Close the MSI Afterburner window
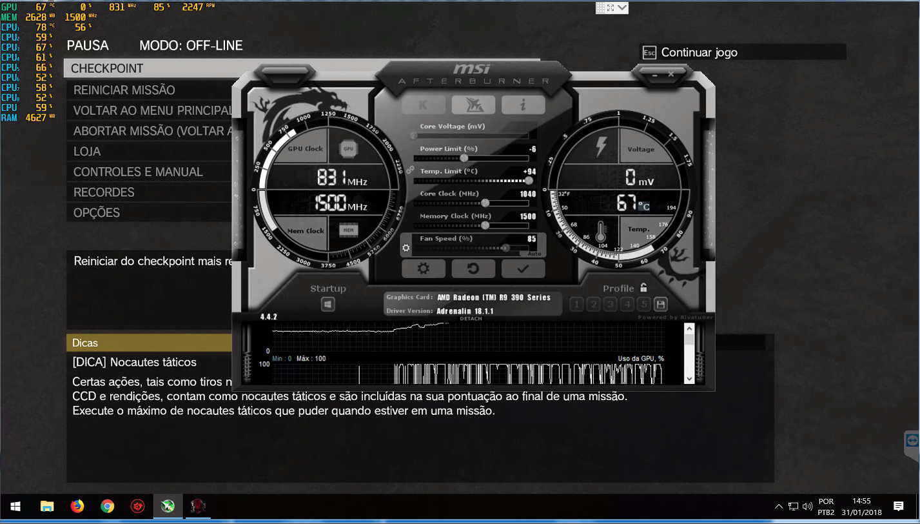The image size is (920, 524). (x=671, y=75)
